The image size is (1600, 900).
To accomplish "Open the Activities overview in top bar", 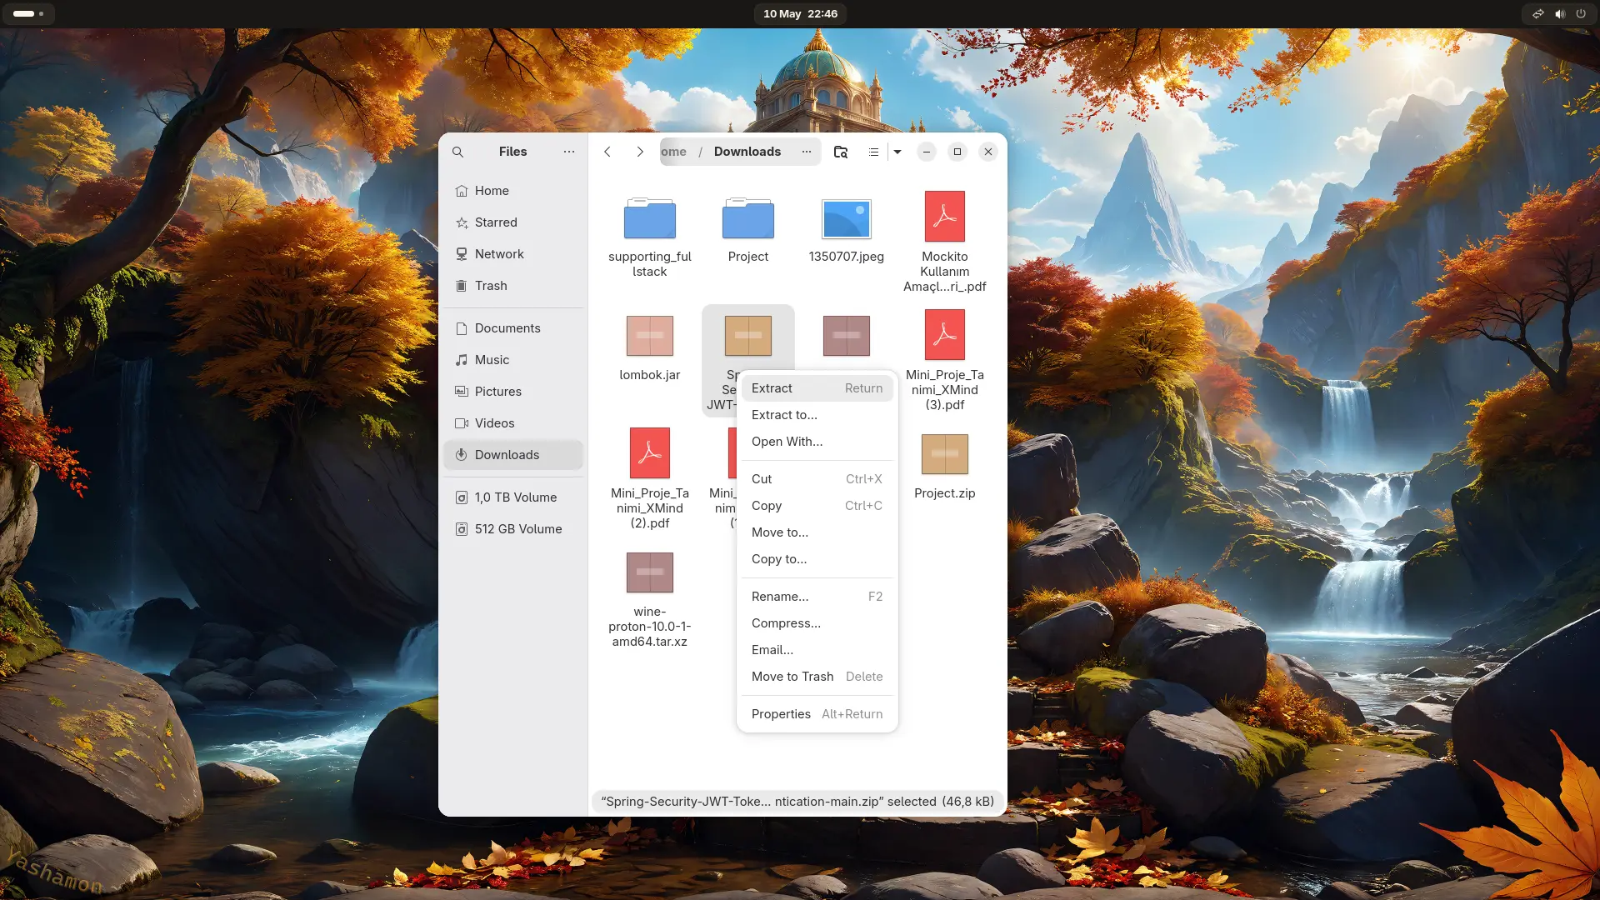I will coord(29,14).
